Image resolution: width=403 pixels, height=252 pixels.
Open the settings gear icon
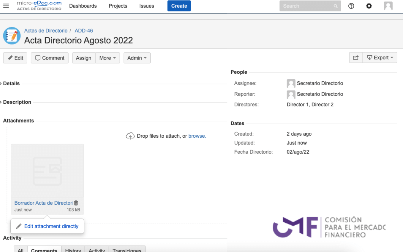369,6
